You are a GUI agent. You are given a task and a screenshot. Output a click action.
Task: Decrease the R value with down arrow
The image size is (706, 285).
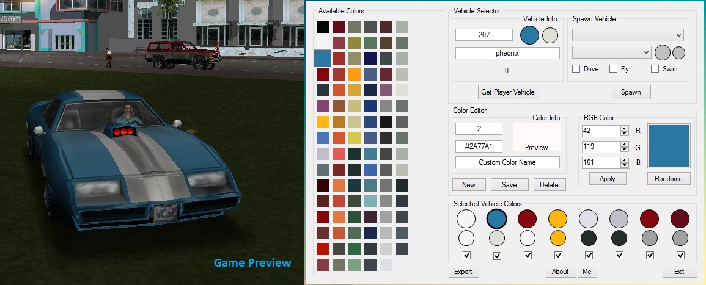coord(625,134)
